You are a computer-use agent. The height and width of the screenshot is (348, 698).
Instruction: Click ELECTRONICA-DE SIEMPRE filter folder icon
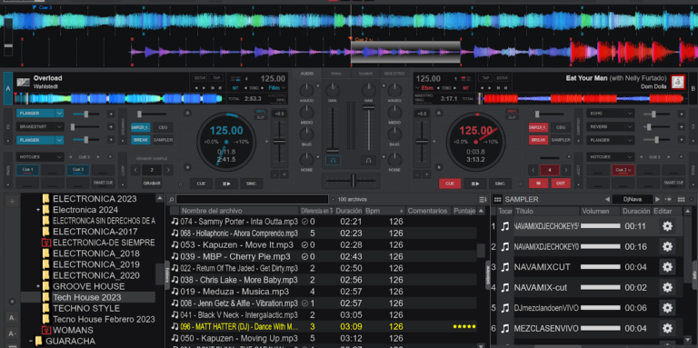(45, 243)
